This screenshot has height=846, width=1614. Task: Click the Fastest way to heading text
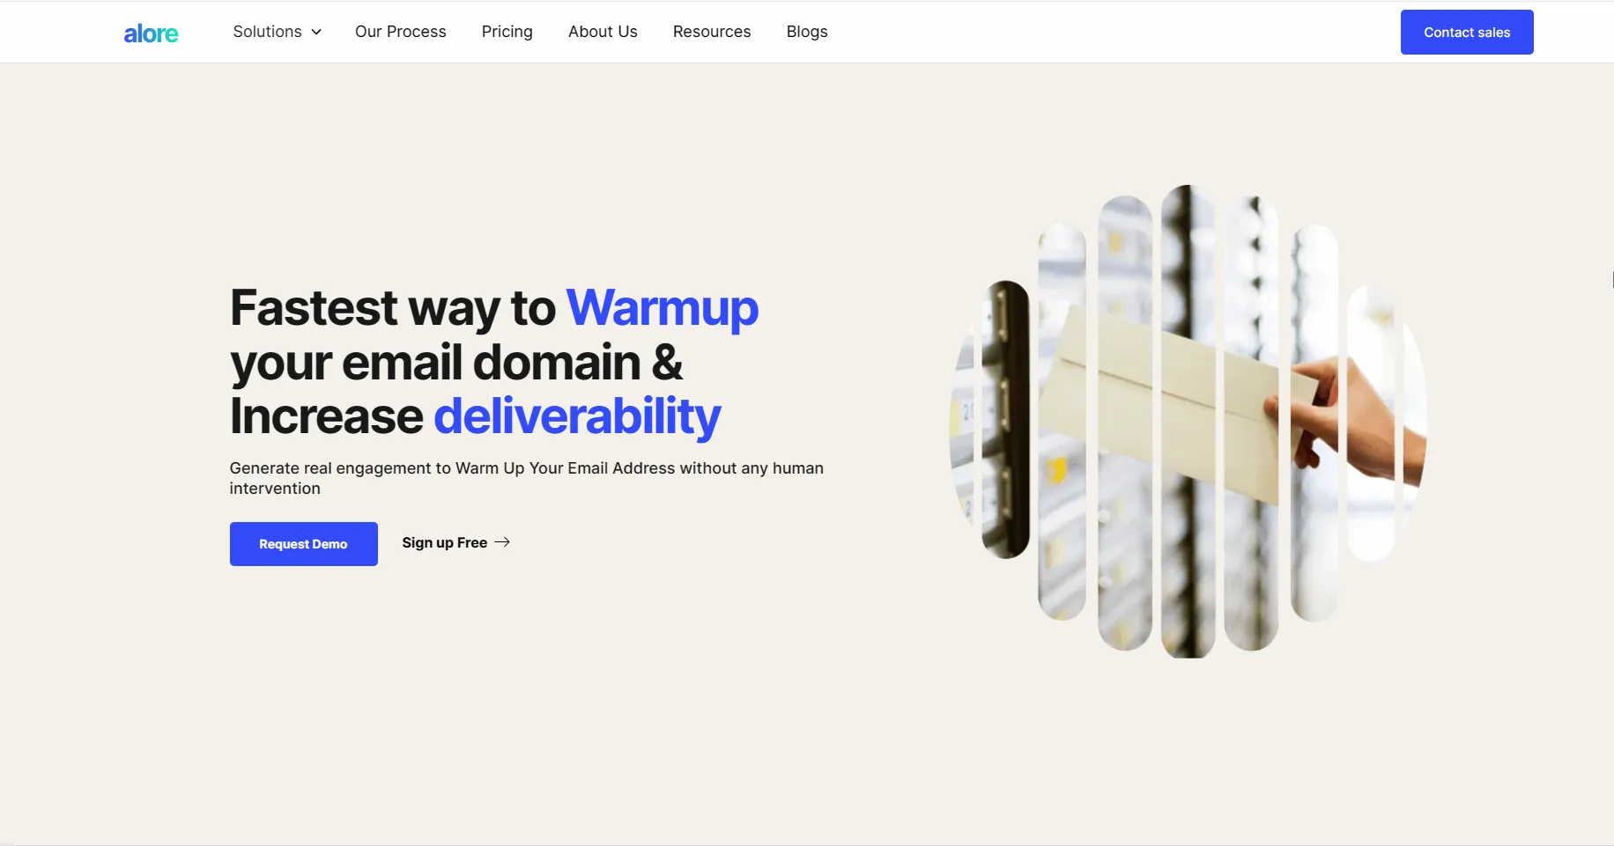[x=393, y=308]
